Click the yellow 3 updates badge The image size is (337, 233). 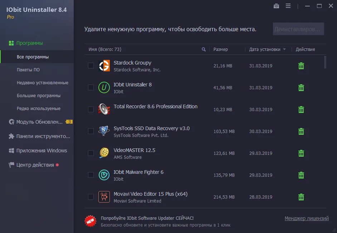click(69, 122)
